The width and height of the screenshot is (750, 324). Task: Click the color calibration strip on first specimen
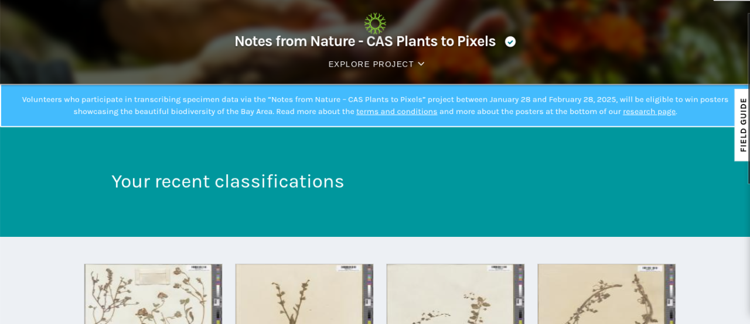coord(217,294)
